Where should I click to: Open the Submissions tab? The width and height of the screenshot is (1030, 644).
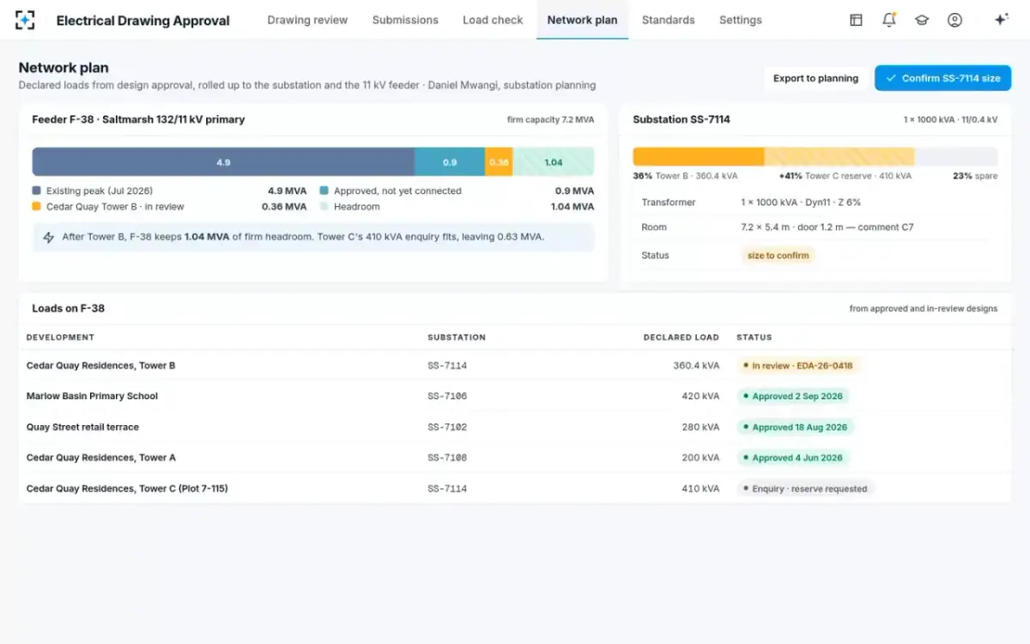click(405, 20)
